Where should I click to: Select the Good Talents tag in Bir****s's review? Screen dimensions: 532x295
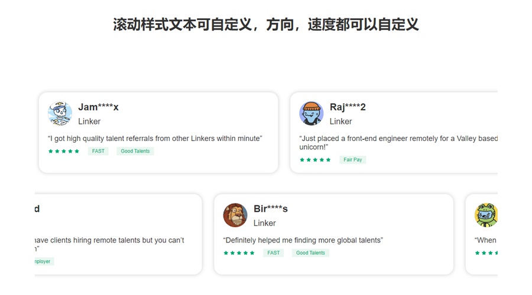(x=310, y=253)
